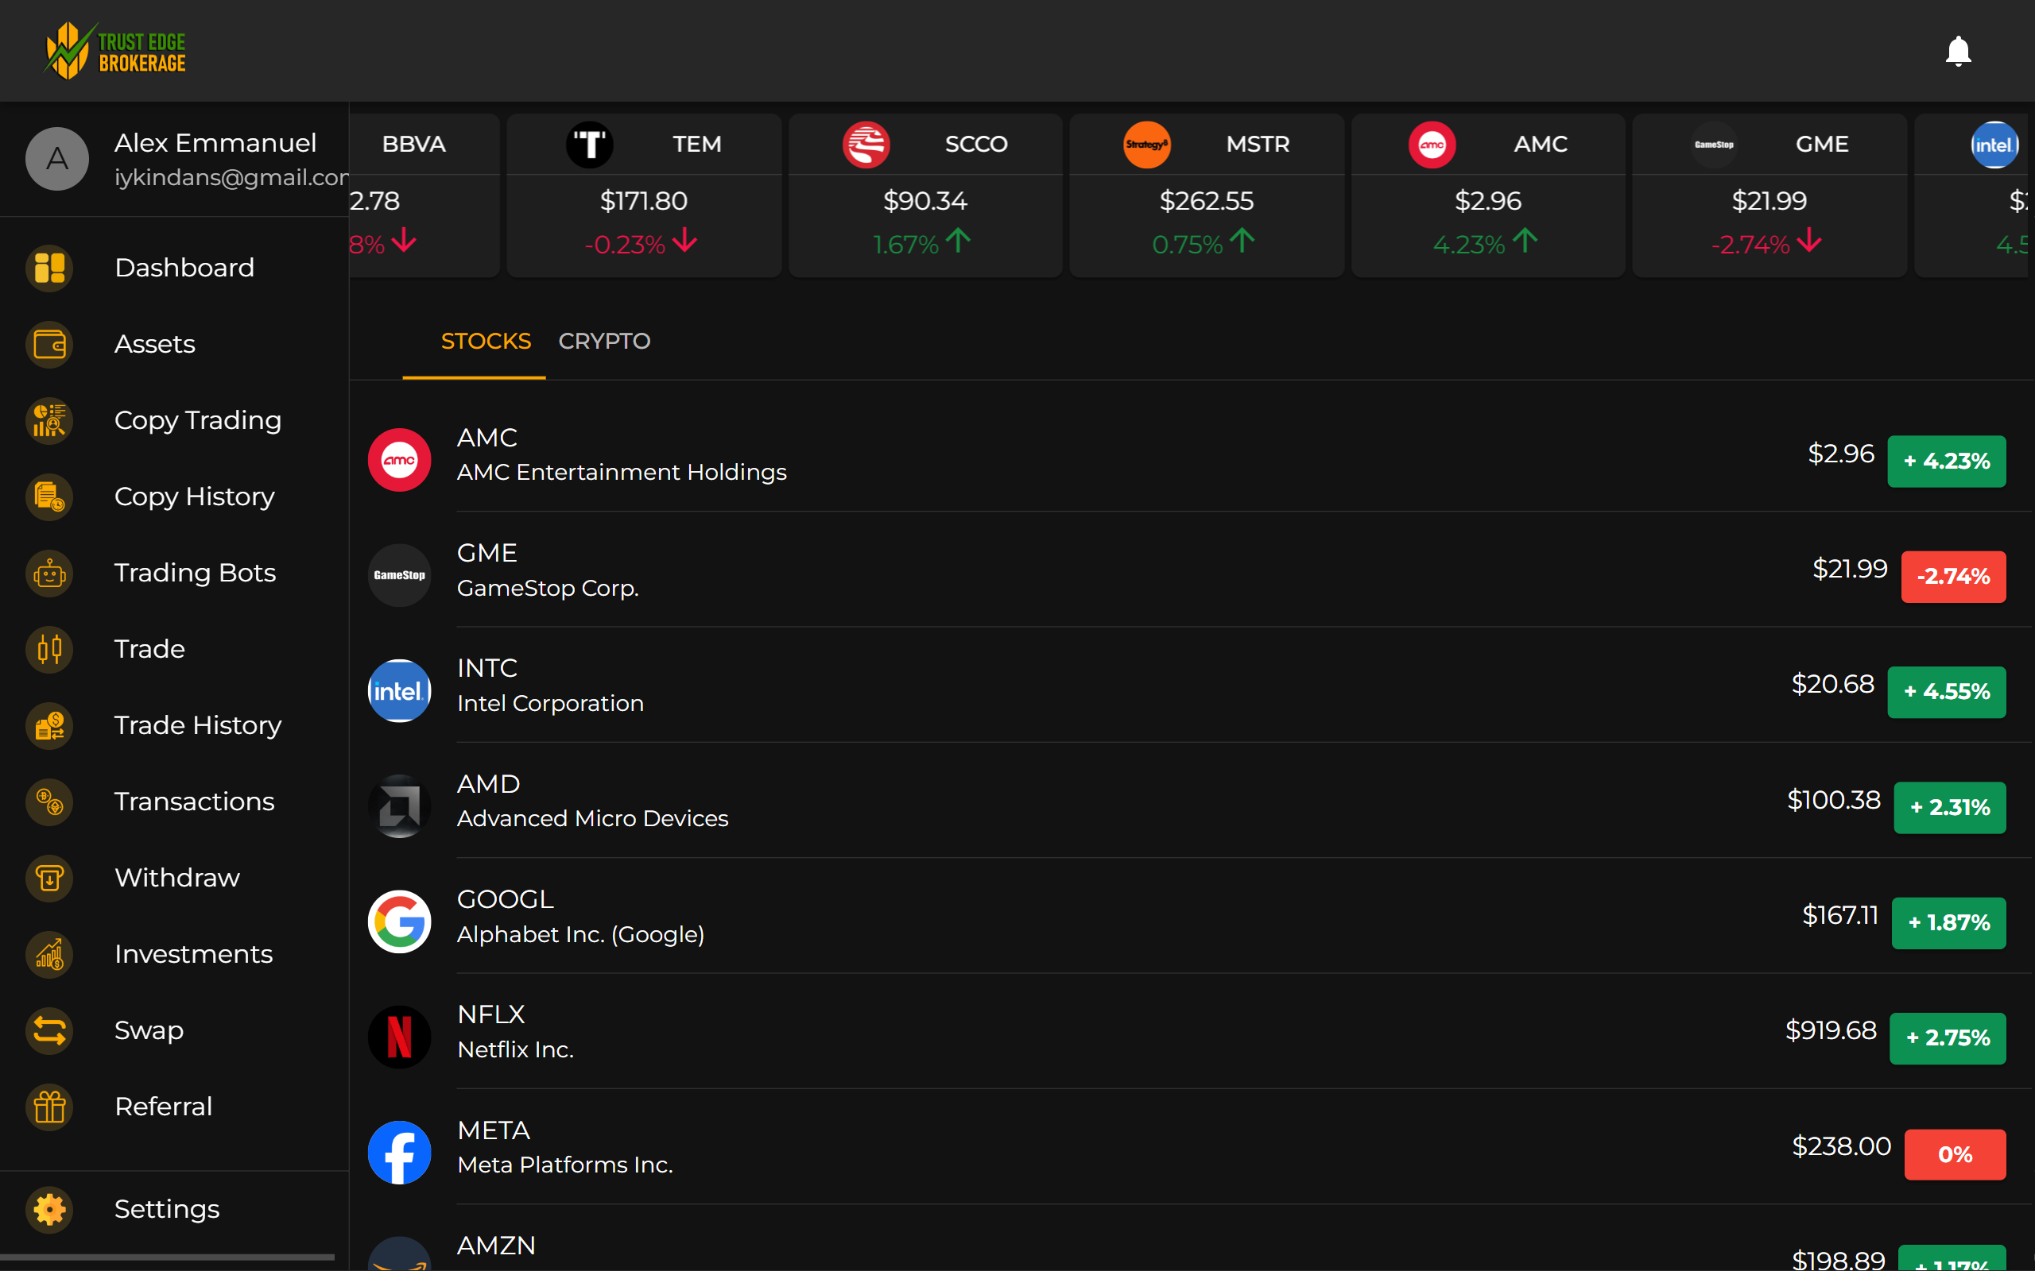The height and width of the screenshot is (1271, 2035).
Task: Click the NFLX +2.75% change badge
Action: click(x=1948, y=1038)
